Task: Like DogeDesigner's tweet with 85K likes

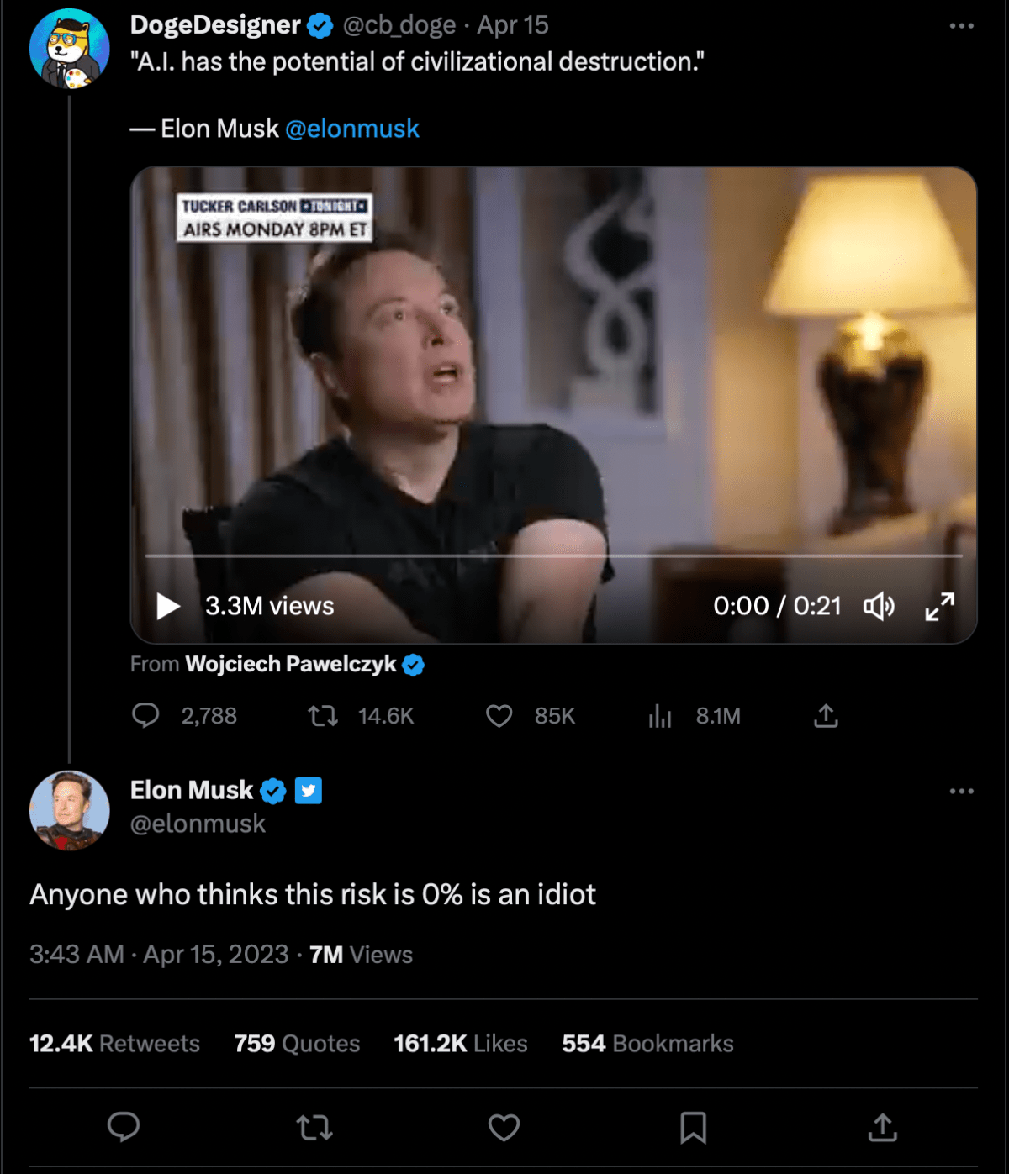Action: point(499,716)
